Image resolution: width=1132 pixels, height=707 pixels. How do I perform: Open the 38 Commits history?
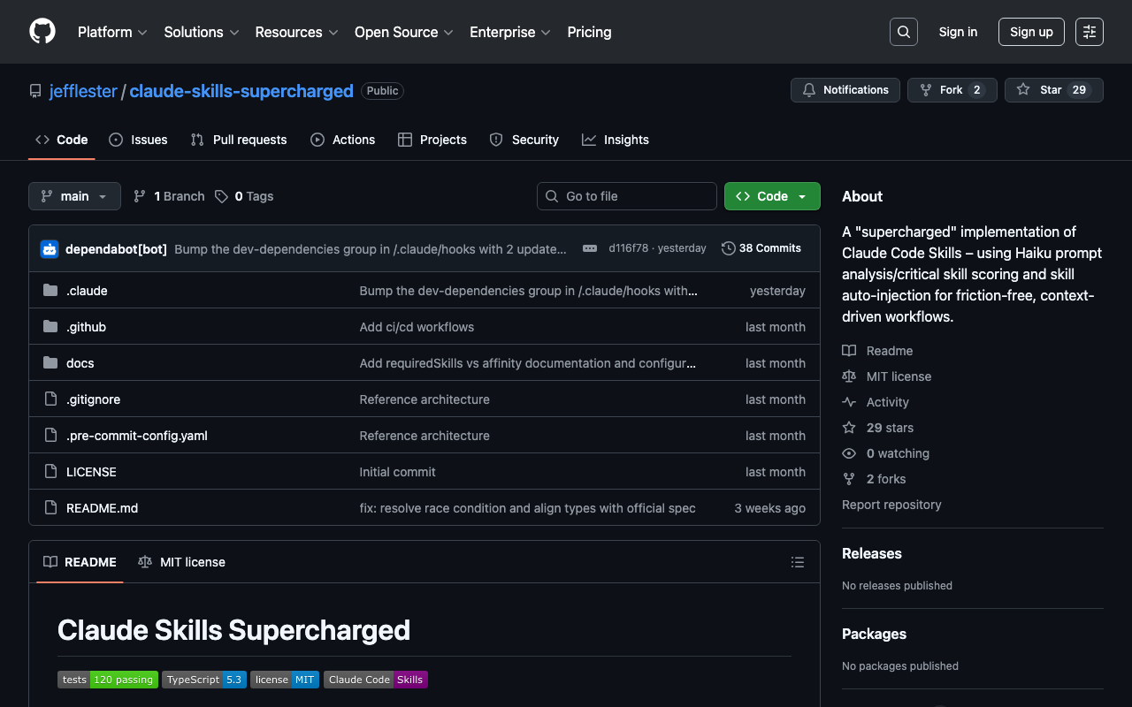(761, 248)
